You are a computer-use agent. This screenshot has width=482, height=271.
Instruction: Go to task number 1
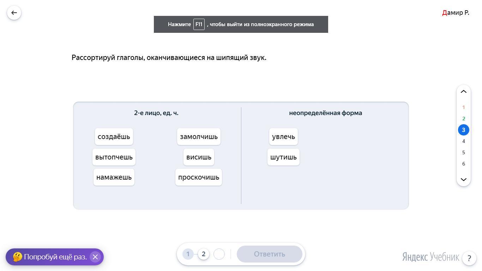463,107
